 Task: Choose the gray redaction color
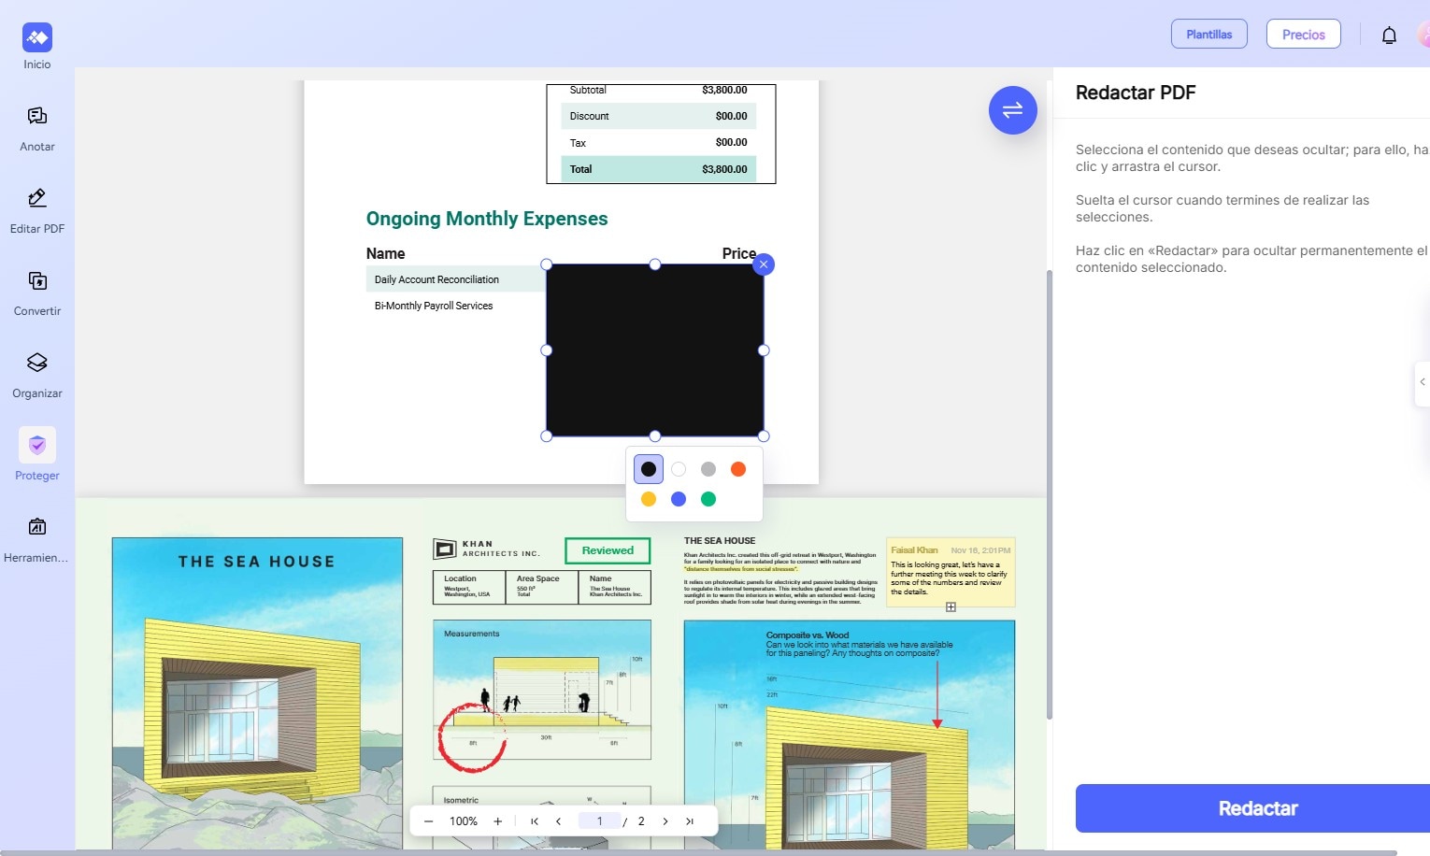pos(708,469)
